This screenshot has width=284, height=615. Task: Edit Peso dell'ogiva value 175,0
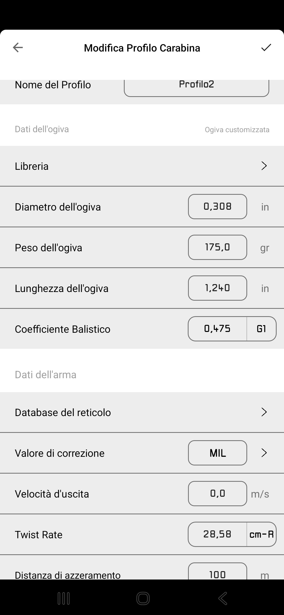point(217,247)
